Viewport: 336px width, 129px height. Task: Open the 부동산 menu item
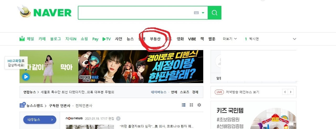pyautogui.click(x=155, y=39)
